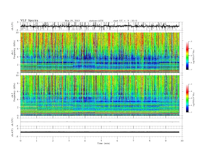Click the red low-frequency band in ch.1 spectrogram
The height and width of the screenshot is (158, 205).
click(x=100, y=71)
